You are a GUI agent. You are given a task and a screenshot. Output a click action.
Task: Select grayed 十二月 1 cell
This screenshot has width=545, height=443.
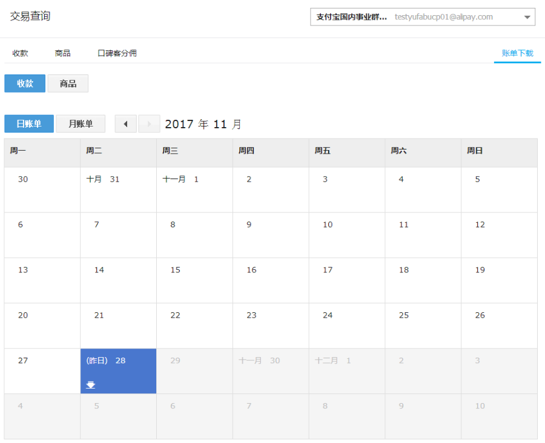click(x=347, y=371)
